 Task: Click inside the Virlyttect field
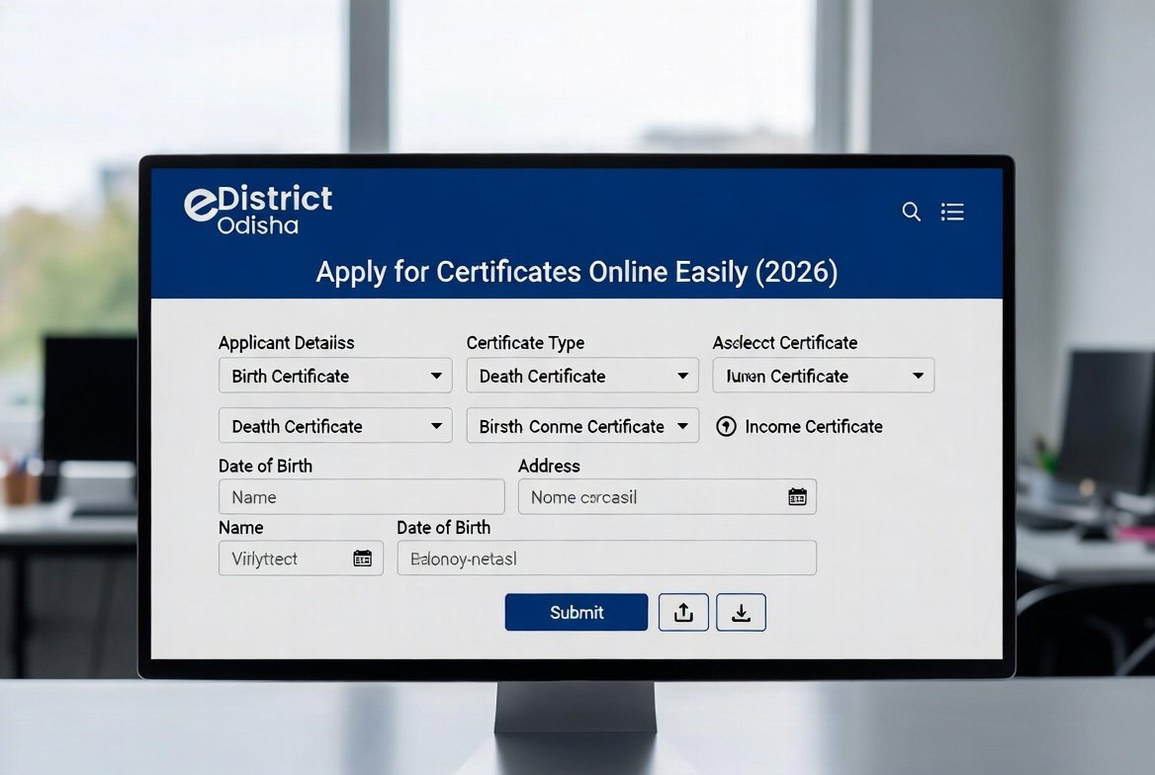pos(282,559)
